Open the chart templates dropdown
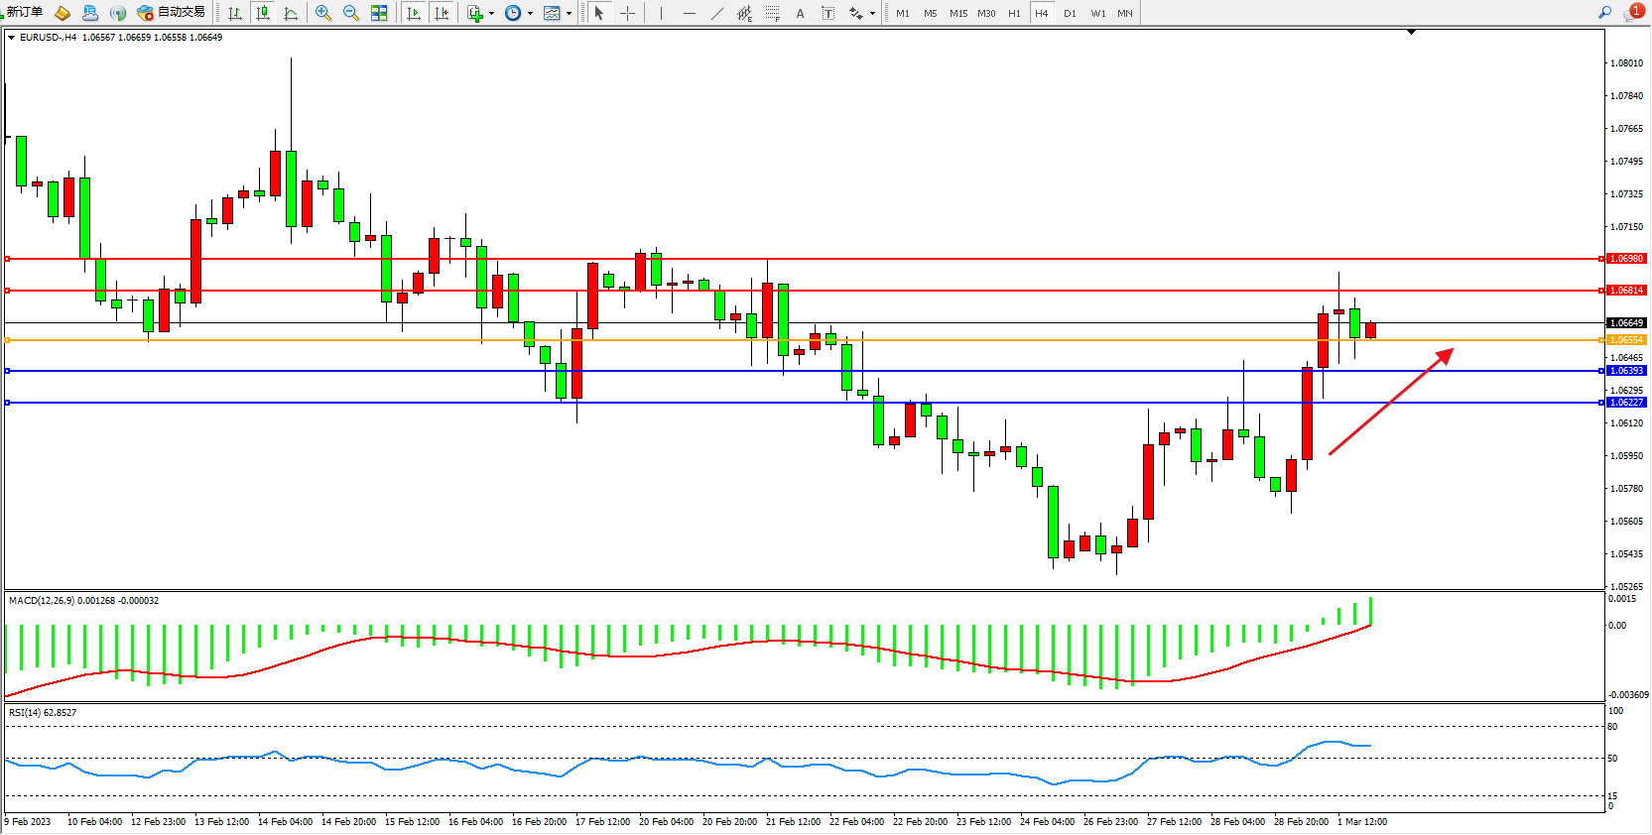This screenshot has width=1652, height=835. coord(569,14)
